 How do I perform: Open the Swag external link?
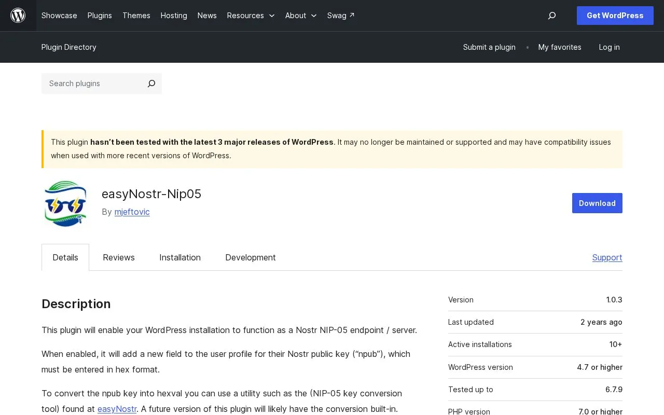[x=341, y=16]
